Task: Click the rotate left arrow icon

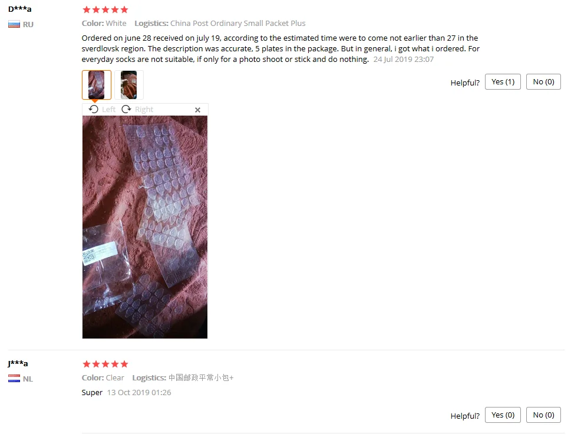Action: (94, 109)
